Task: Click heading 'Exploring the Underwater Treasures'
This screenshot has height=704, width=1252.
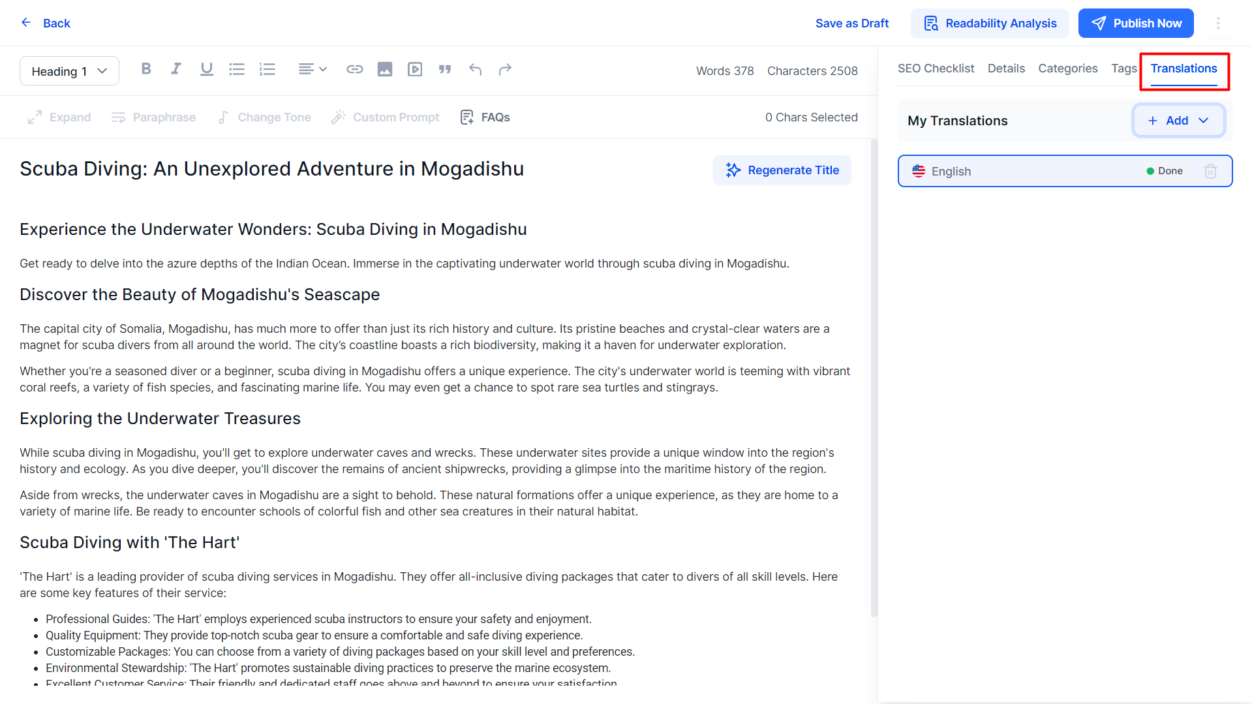Action: point(160,419)
